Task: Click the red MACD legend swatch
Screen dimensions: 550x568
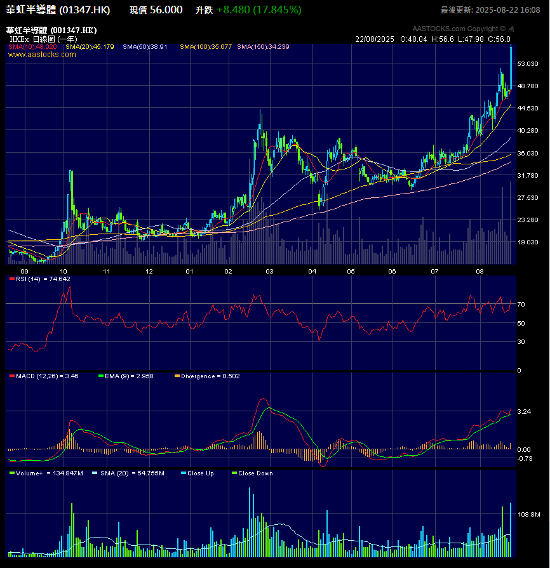Action: (x=12, y=376)
